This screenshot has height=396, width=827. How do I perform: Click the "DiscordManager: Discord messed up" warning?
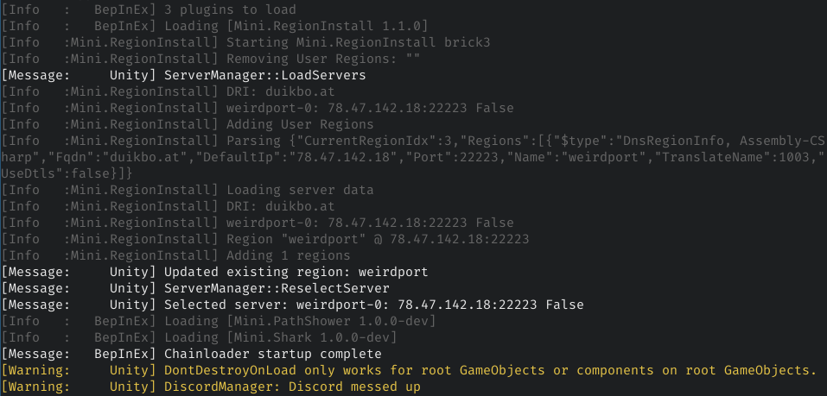[292, 387]
